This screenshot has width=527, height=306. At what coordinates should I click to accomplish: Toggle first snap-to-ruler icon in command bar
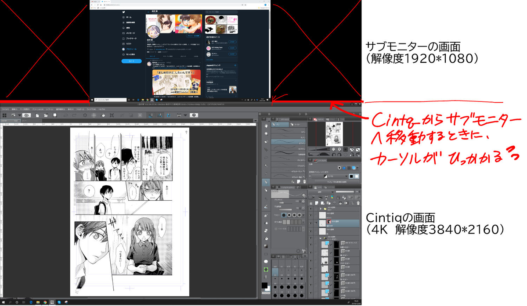(150, 115)
